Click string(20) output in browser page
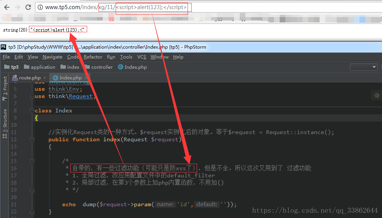Image resolution: width=382 pixels, height=218 pixels. coord(15,30)
